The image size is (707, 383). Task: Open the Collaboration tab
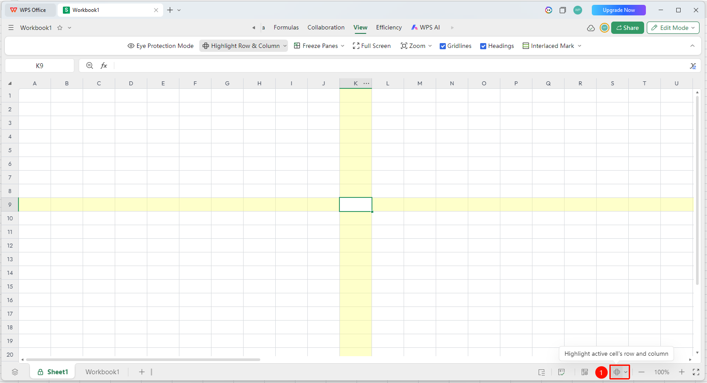click(x=326, y=27)
